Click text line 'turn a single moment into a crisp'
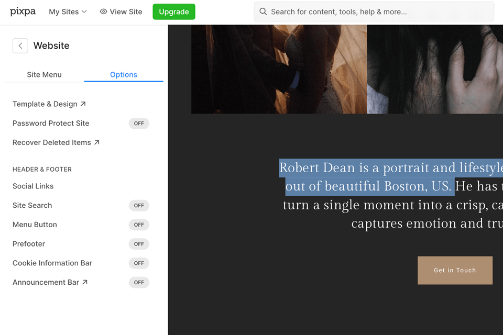 tap(392, 205)
